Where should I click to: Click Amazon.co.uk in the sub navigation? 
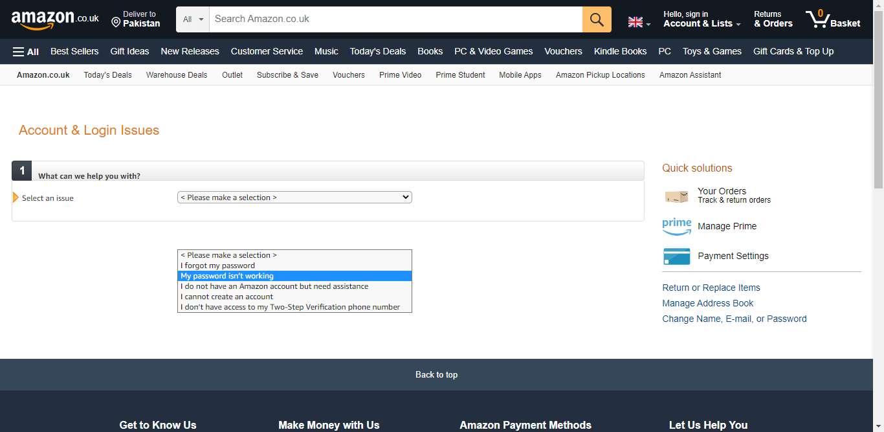(x=43, y=75)
